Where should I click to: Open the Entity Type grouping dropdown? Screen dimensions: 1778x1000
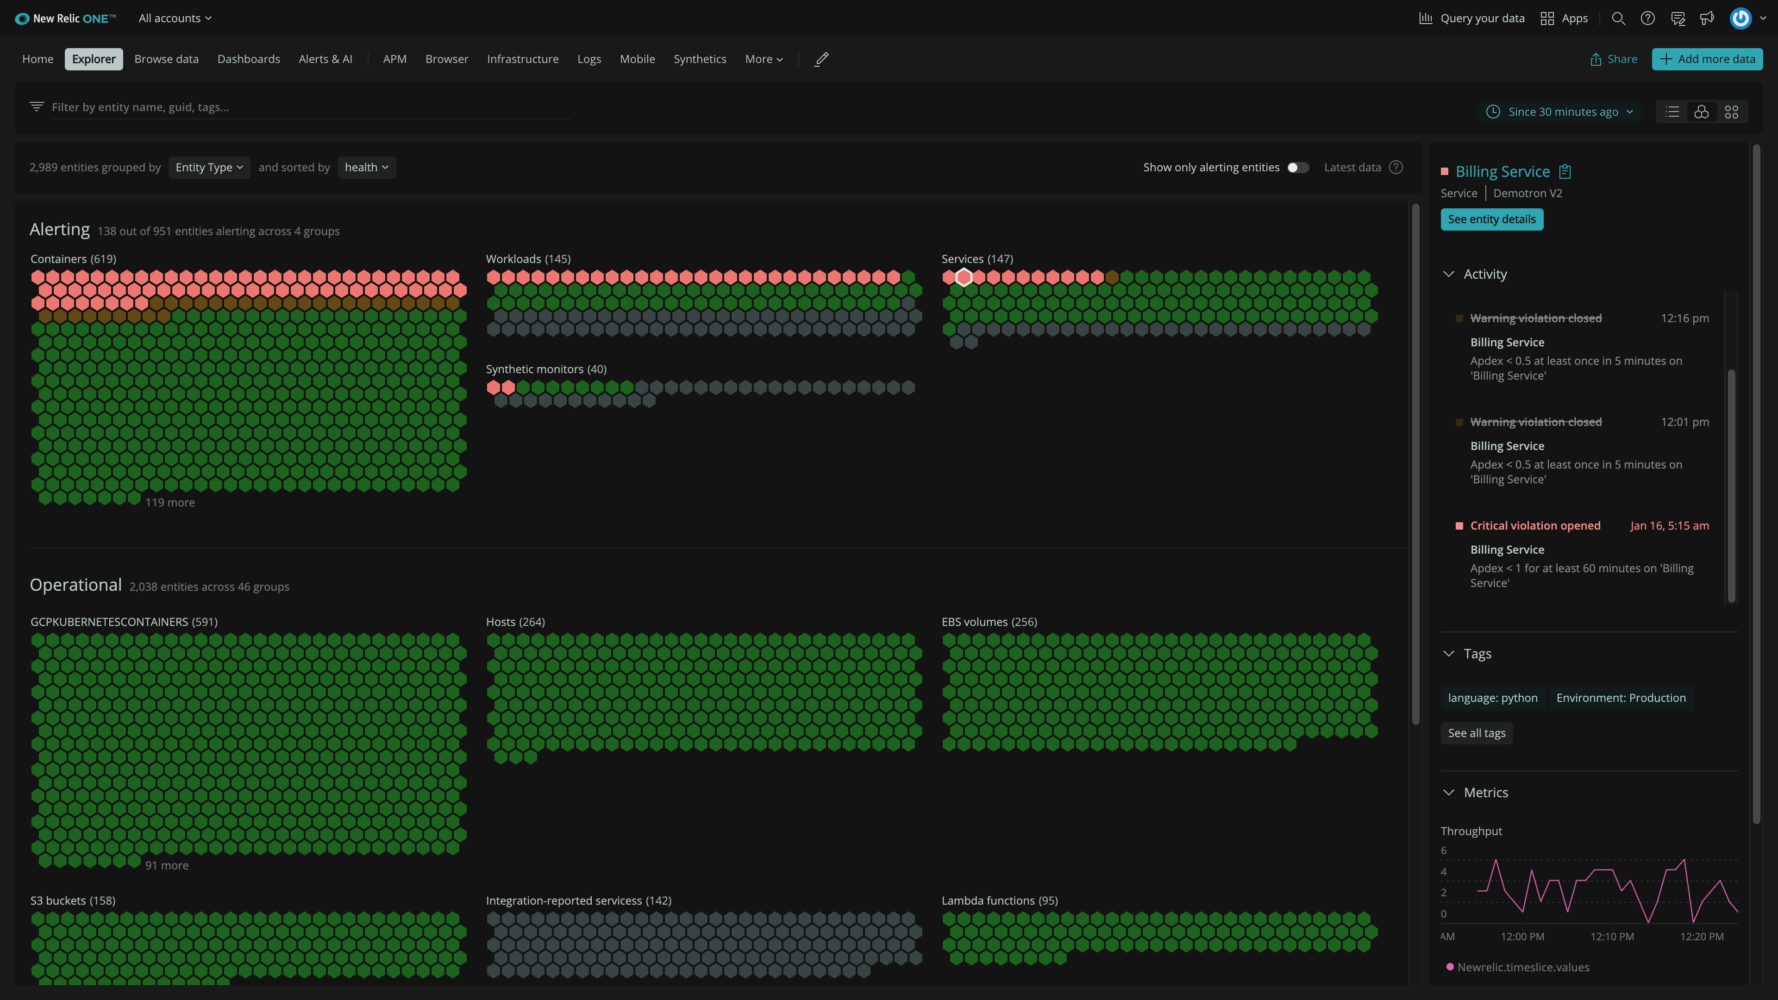[x=209, y=168]
